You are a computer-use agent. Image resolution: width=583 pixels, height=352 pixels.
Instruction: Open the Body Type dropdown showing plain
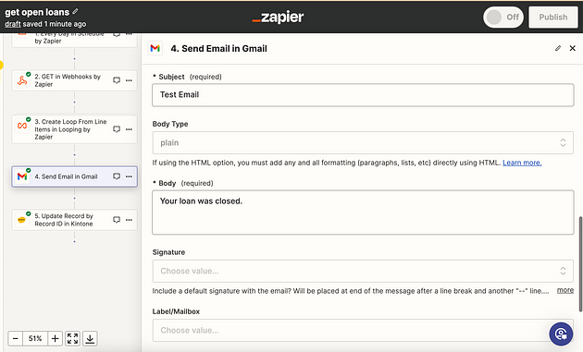(363, 143)
